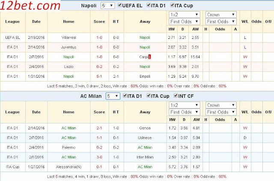Open Napoli match count dropdown showing 5
Screen dimensions: 274x181
(x=107, y=6)
